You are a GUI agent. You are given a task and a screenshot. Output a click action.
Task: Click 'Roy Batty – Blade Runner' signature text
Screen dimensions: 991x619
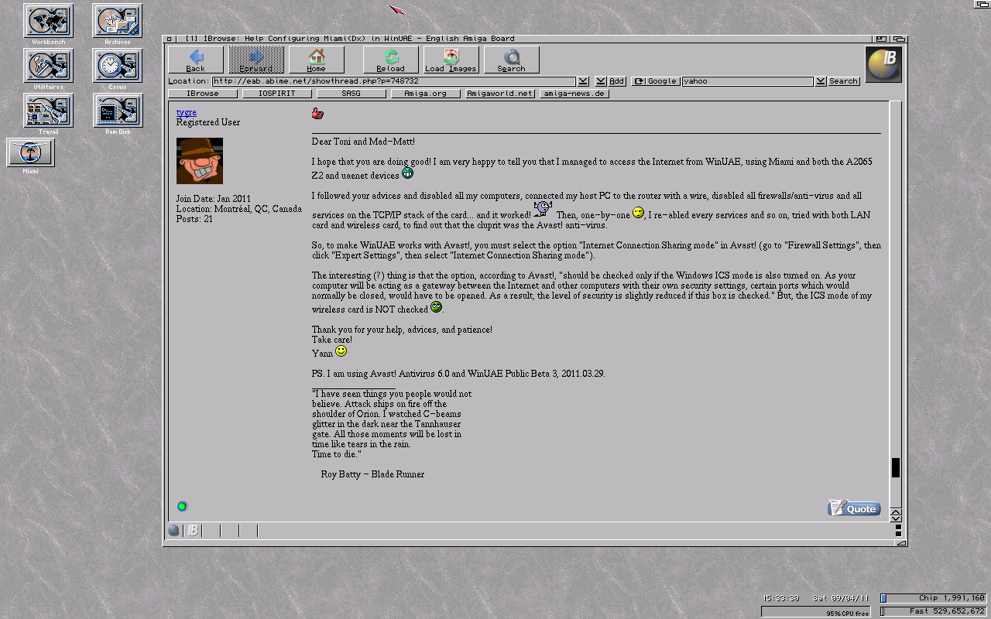372,474
